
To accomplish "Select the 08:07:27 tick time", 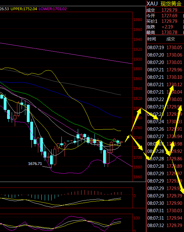I will [156, 137].
